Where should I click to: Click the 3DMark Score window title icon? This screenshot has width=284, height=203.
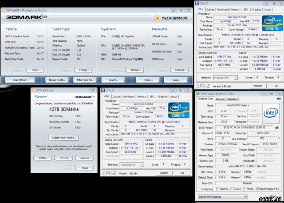(33, 90)
